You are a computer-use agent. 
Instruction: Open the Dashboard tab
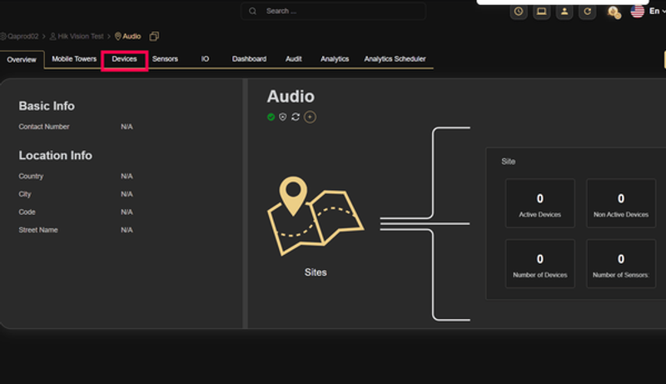(x=249, y=59)
